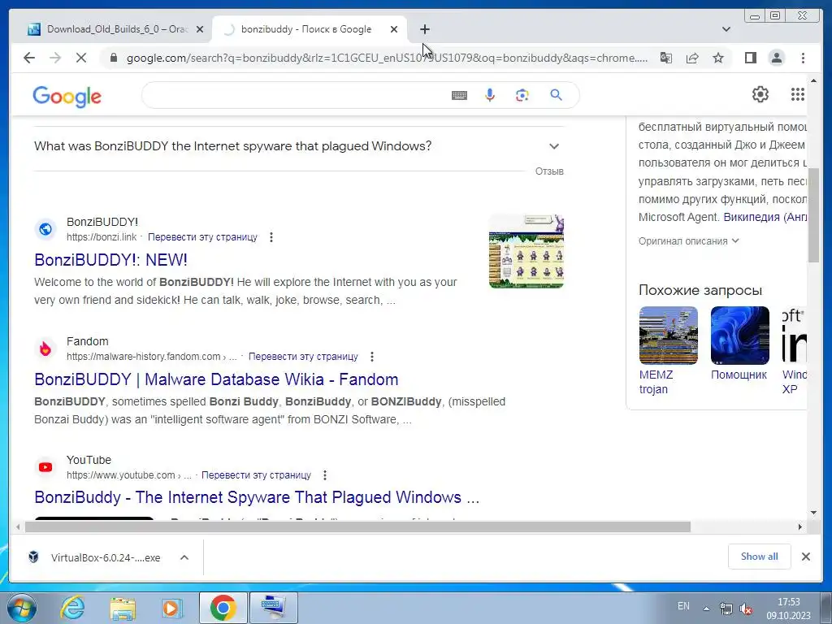Share this page icon
832x624 pixels.
point(692,58)
